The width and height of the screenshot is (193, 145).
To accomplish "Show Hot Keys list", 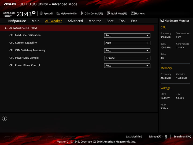I will click(138, 13).
